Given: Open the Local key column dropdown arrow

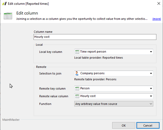Looking at the screenshot, I should [x=151, y=52].
